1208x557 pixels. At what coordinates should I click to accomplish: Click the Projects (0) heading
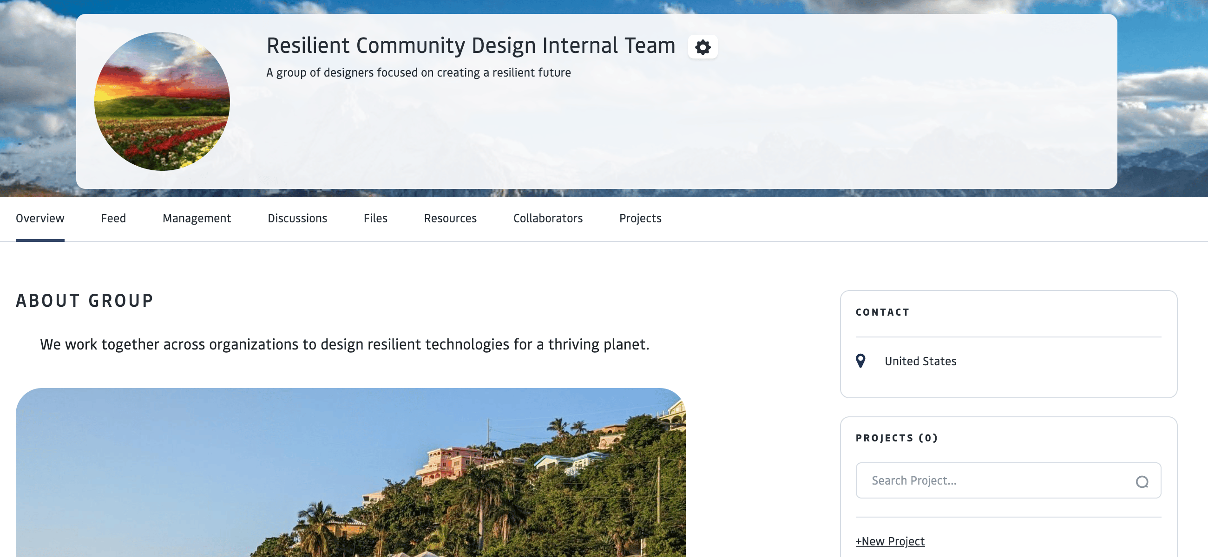897,438
